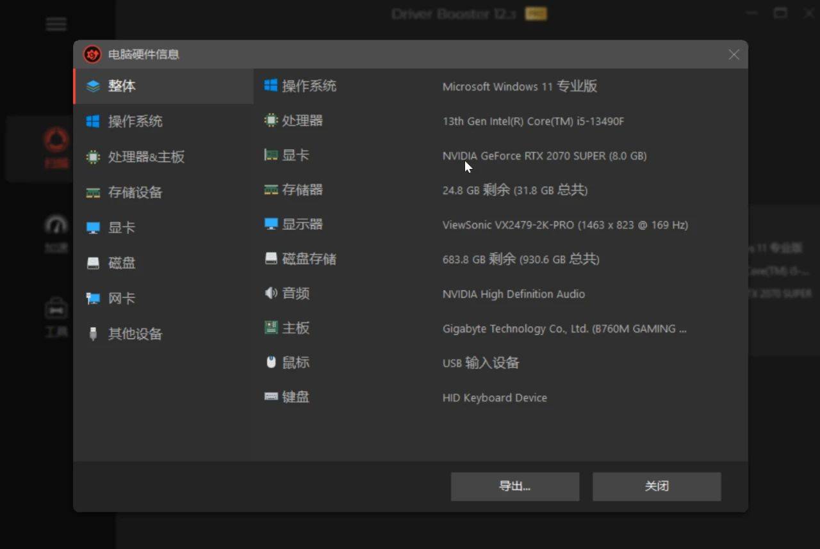Viewport: 820px width, 549px height.
Task: Click the 磁盘存储 label in details list
Action: pyautogui.click(x=309, y=259)
